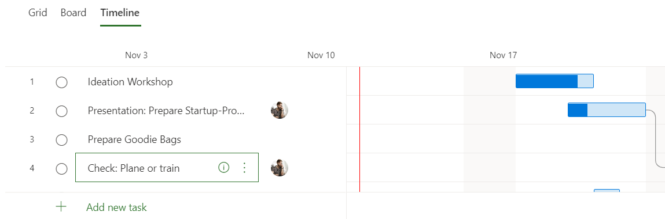Click the Add new task link

click(117, 207)
